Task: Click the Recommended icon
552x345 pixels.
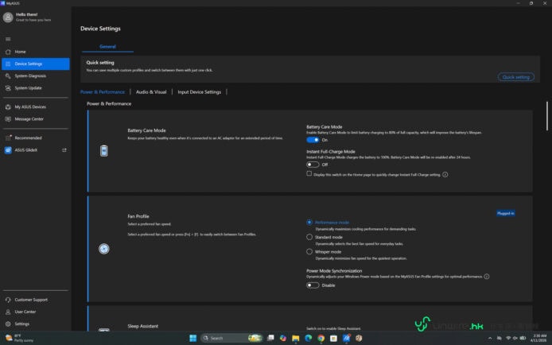Action: pyautogui.click(x=8, y=138)
